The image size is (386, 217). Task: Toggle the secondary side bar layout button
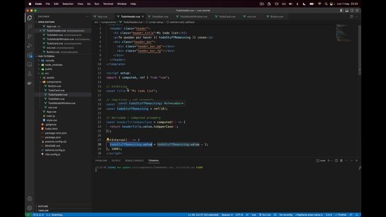pyautogui.click(x=352, y=11)
